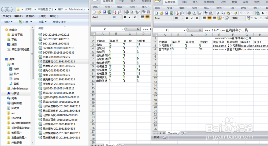Open font size dropdown in middle Excel window
The height and width of the screenshot is (146, 268).
(120, 17)
